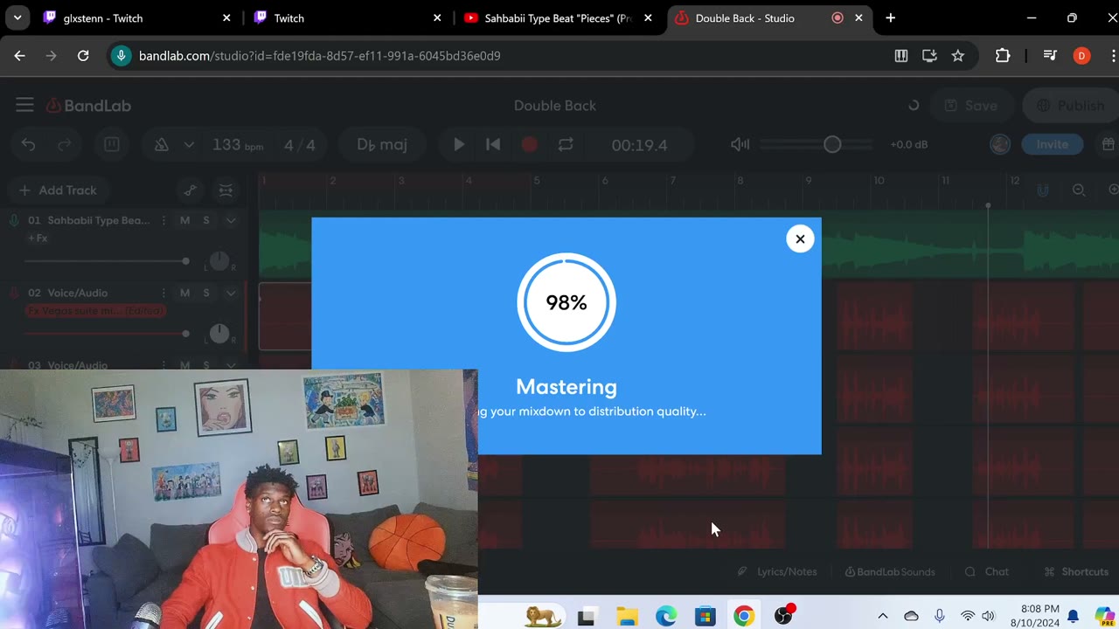The width and height of the screenshot is (1119, 629).
Task: Click the Add Track button
Action: point(58,190)
